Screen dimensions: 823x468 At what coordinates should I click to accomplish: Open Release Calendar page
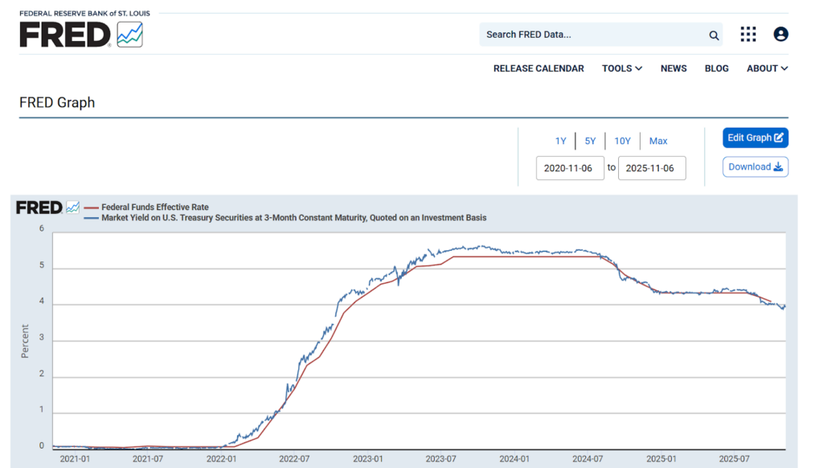coord(538,68)
